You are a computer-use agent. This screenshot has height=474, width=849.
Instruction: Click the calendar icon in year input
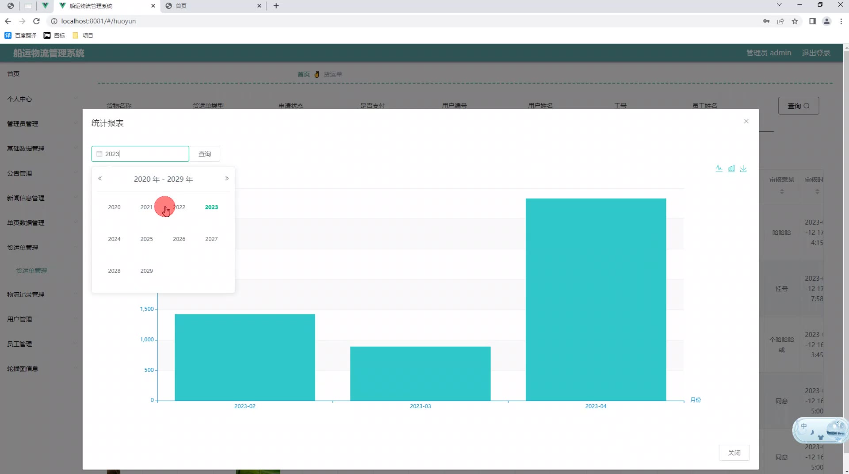pos(99,154)
